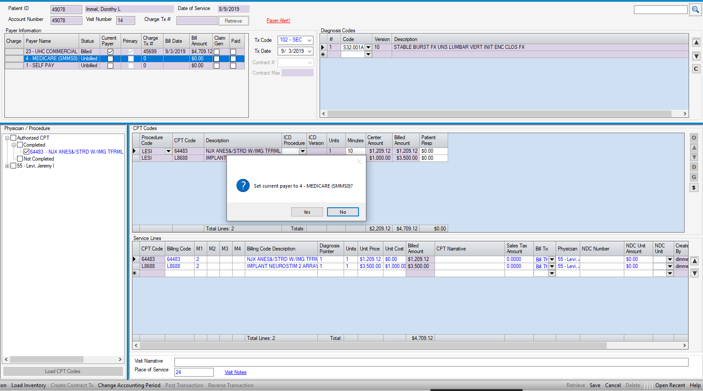
Task: Open the Tx Code dropdown
Action: pyautogui.click(x=309, y=40)
